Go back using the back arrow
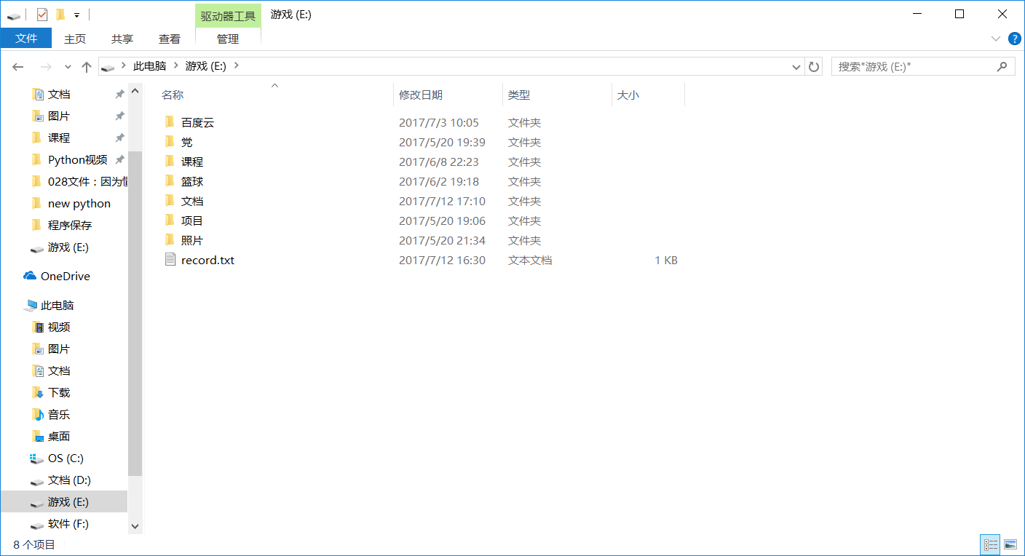The height and width of the screenshot is (556, 1025). pyautogui.click(x=17, y=66)
